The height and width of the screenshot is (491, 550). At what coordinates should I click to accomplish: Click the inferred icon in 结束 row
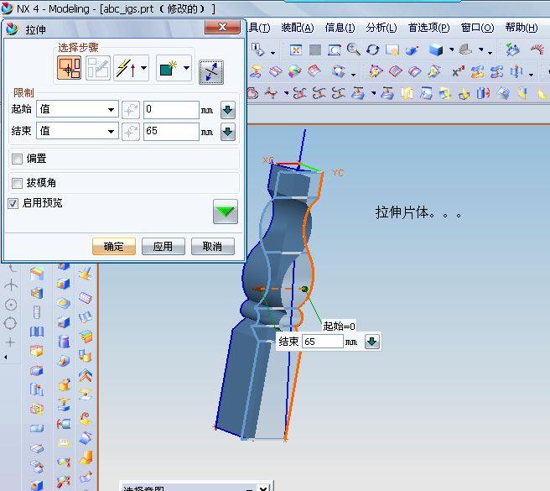click(x=131, y=132)
